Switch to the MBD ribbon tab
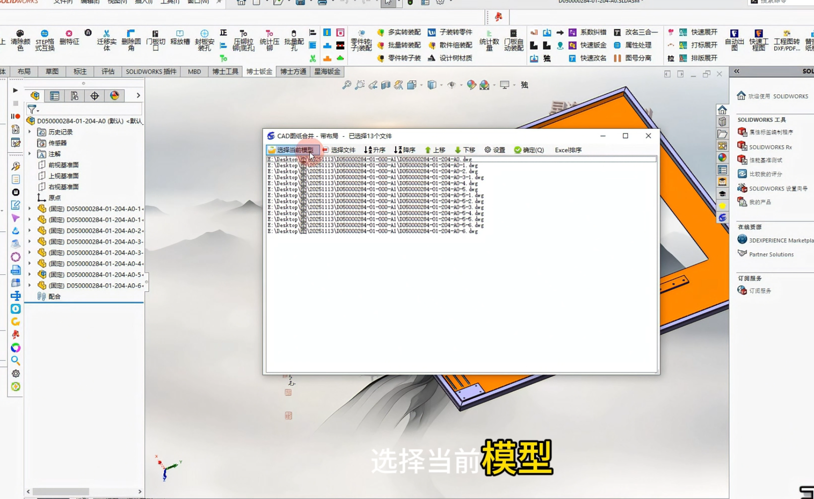 [193, 71]
